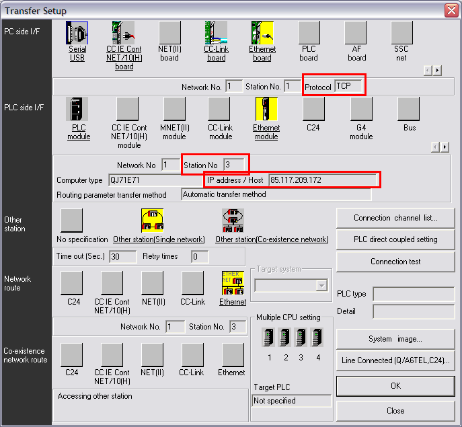Select CPU number 3 in Multiple CPU setting
This screenshot has width=462, height=427.
coord(301,337)
